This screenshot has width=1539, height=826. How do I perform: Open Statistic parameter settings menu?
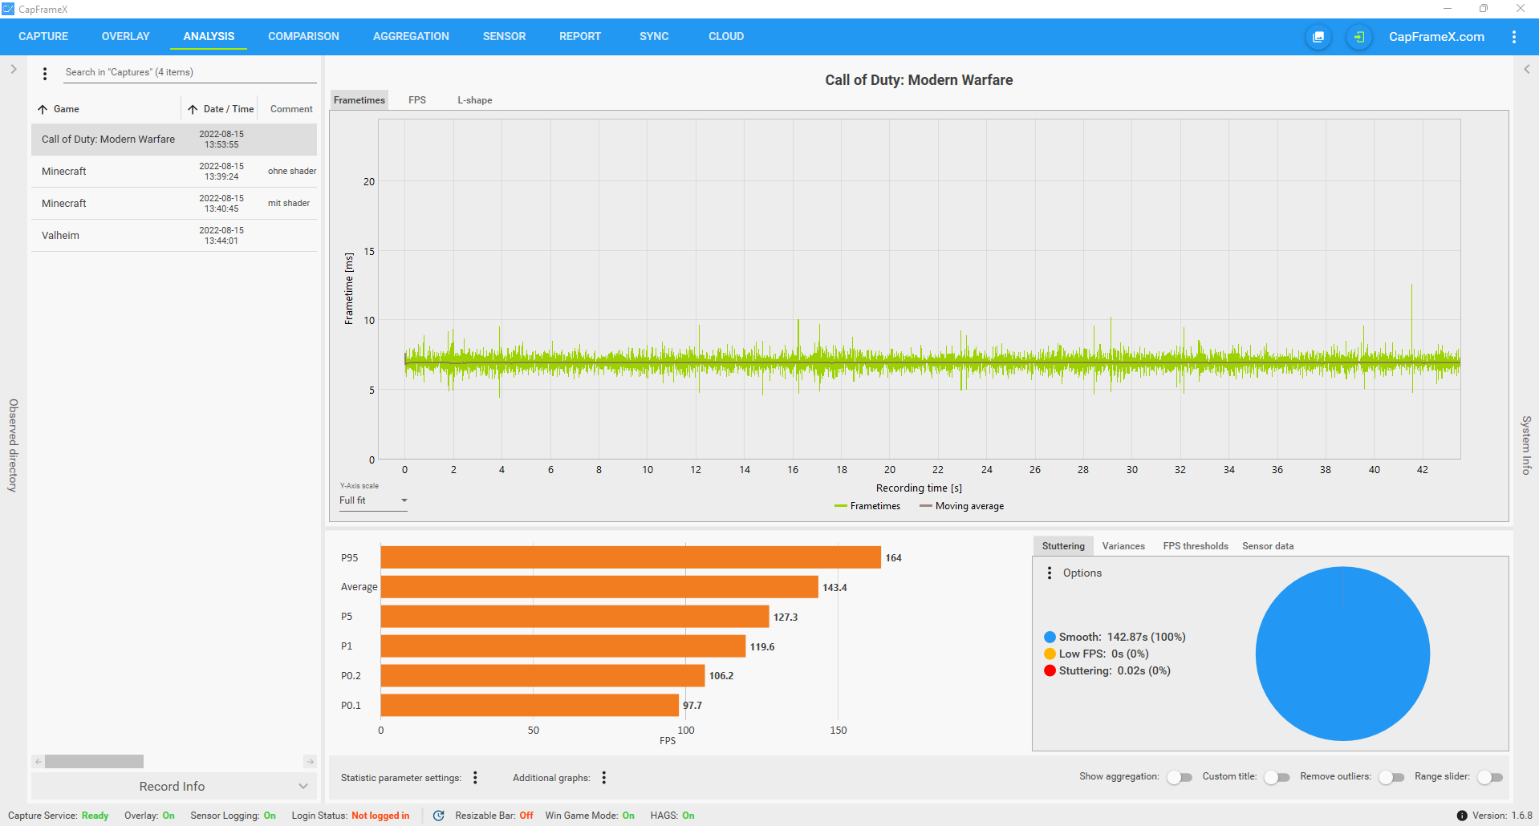point(475,777)
